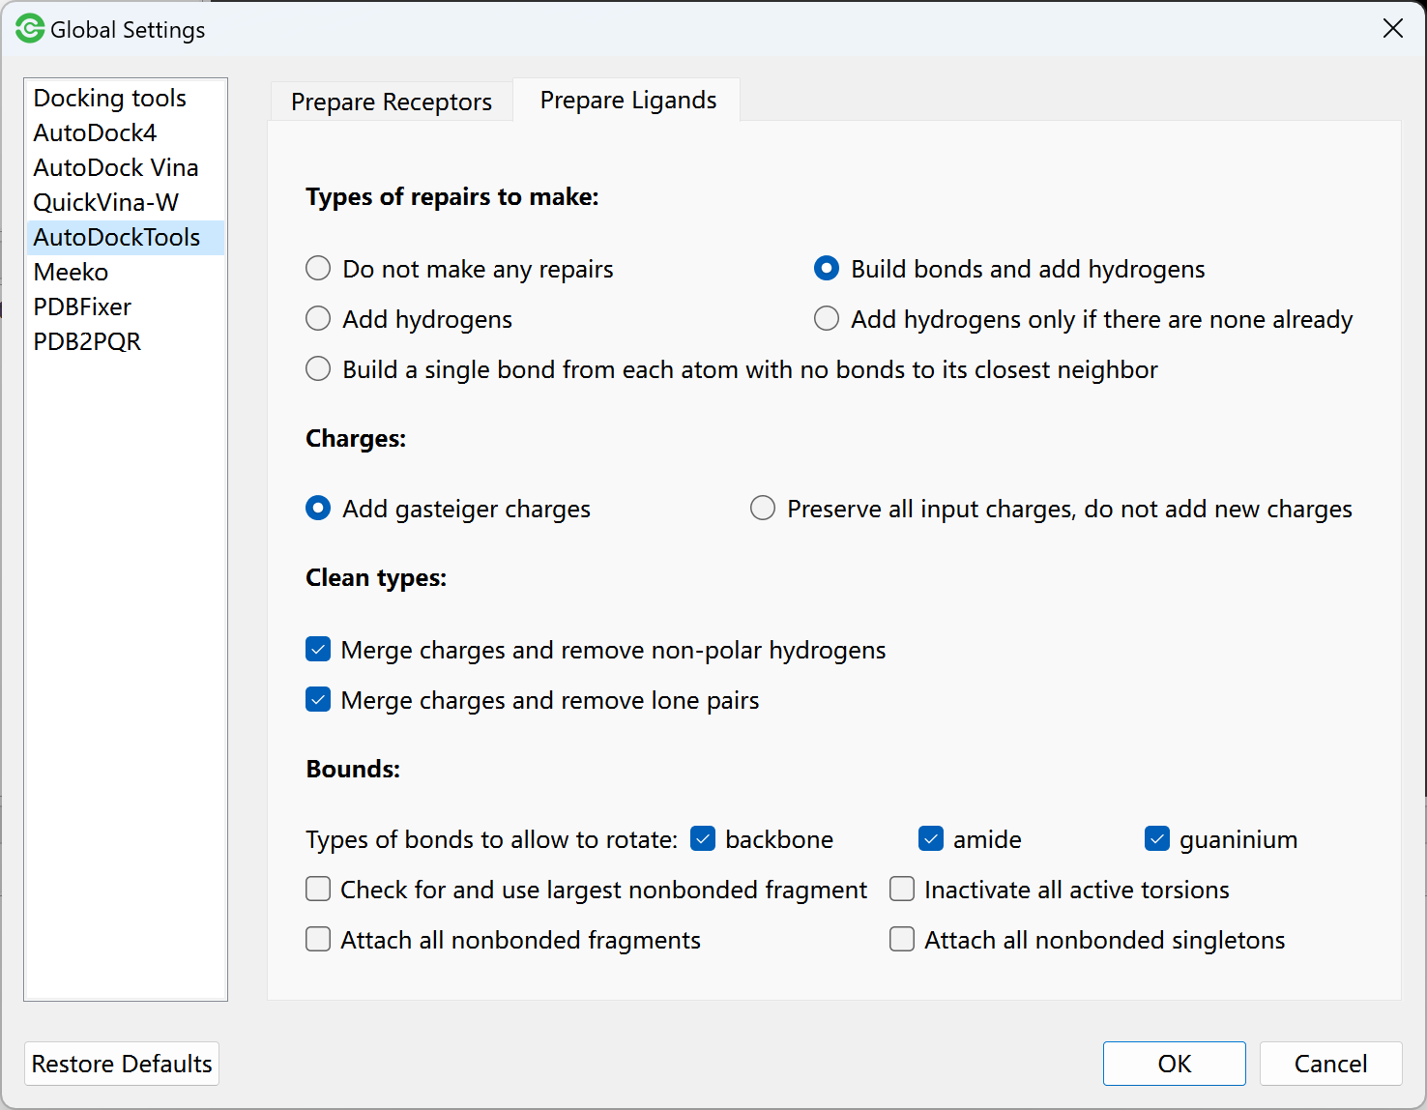Click the Restore Defaults button
Viewport: 1427px width, 1110px height.
[122, 1064]
